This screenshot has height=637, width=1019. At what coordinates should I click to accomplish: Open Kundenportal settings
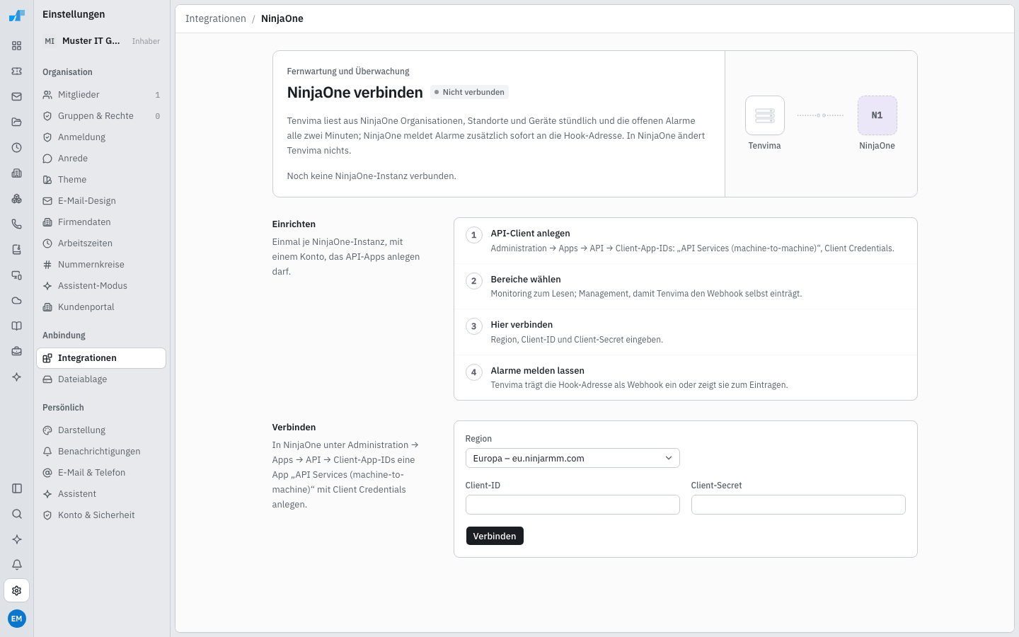point(101,307)
